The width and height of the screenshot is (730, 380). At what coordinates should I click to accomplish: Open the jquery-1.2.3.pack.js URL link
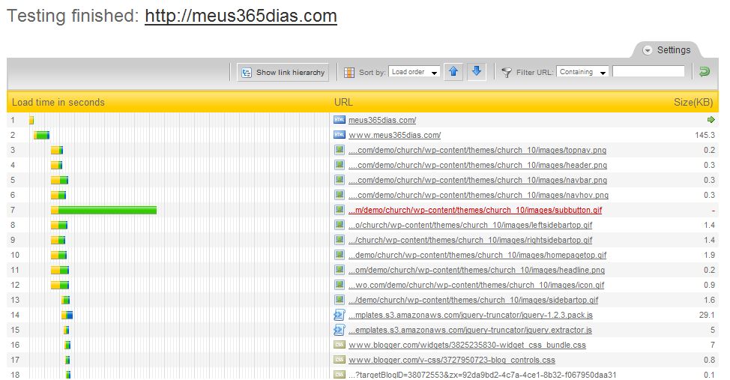coord(471,315)
